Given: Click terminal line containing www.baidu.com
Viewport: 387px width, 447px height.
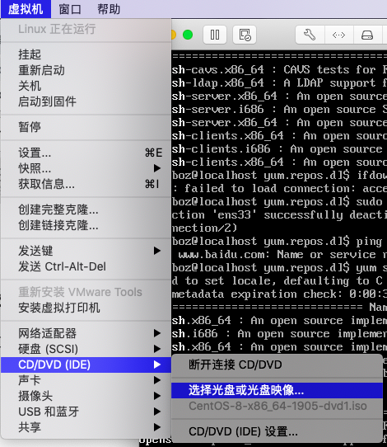Looking at the screenshot, I should click(279, 254).
